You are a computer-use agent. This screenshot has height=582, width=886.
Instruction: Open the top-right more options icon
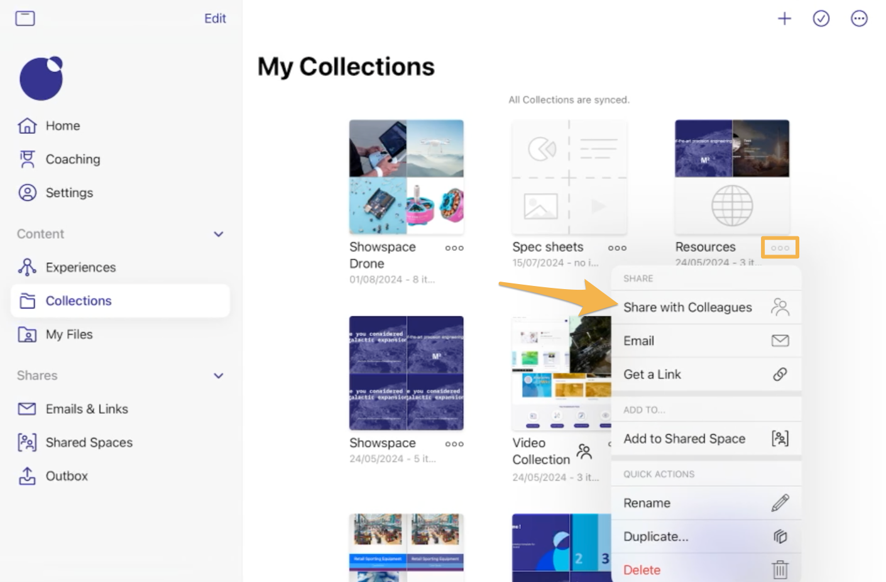pos(859,18)
